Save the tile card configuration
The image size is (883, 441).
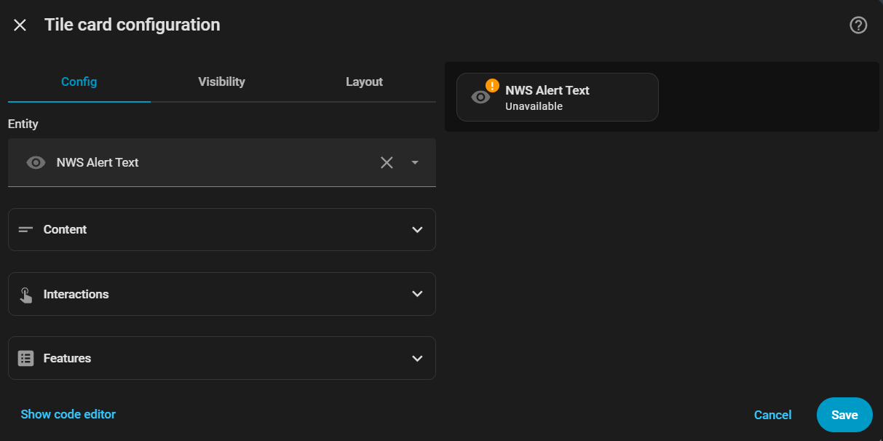tap(844, 415)
